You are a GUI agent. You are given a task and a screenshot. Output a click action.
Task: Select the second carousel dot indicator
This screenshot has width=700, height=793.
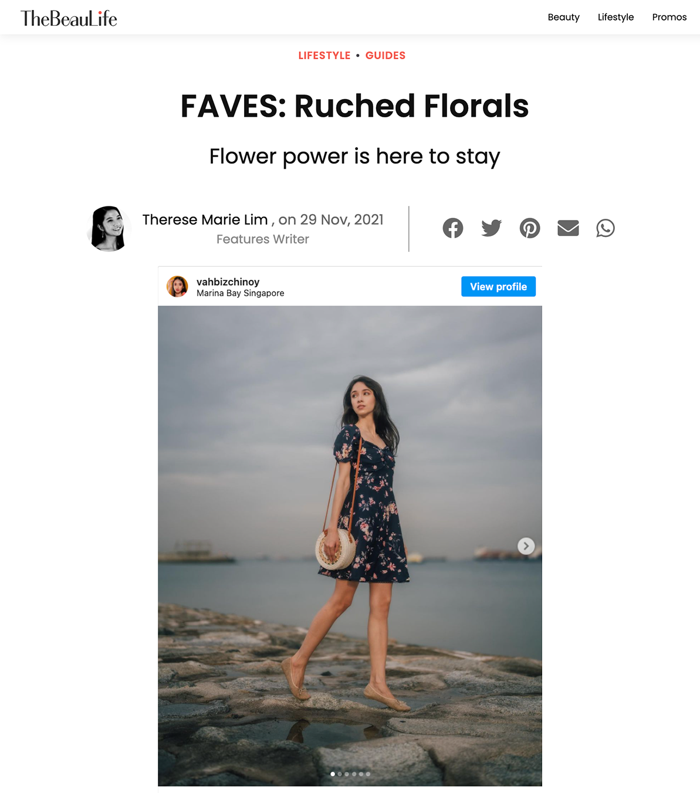pyautogui.click(x=340, y=774)
